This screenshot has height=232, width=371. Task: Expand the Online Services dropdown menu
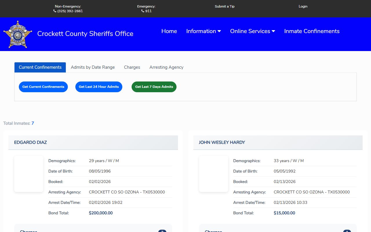click(x=252, y=31)
